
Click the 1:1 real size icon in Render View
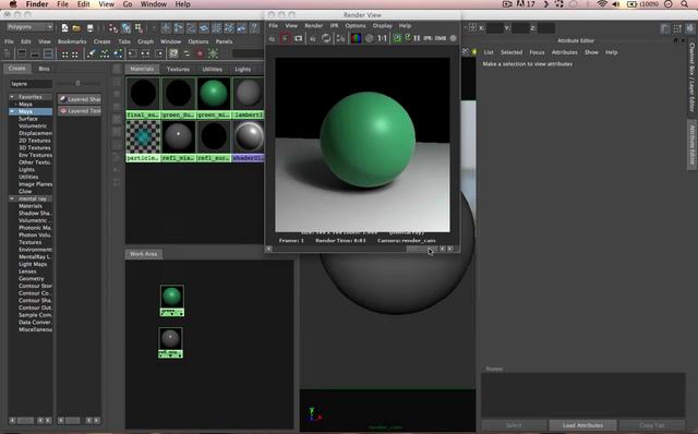coord(382,38)
